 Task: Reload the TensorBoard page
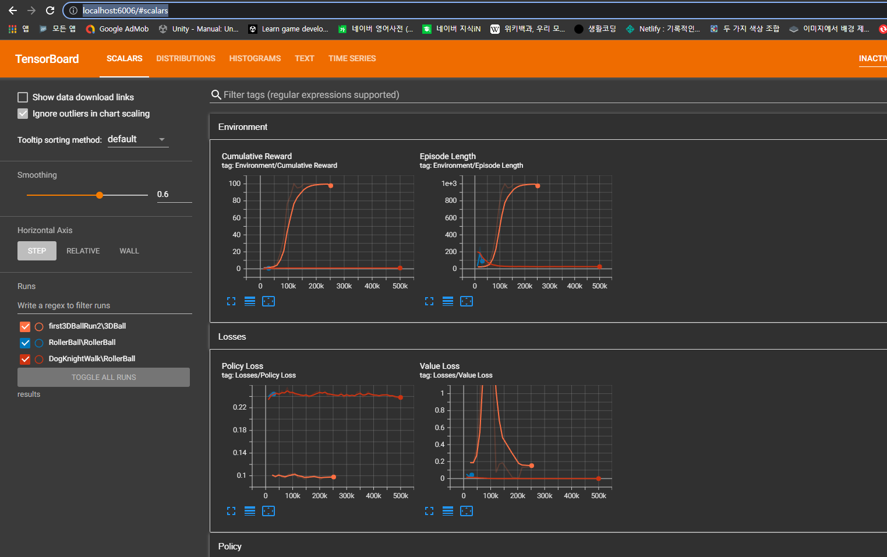[50, 10]
